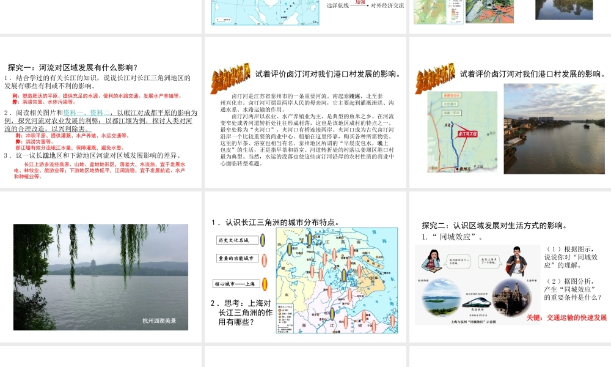Click the partially visible sea map on the top slide
This screenshot has width=611, height=367.
click(265, 12)
